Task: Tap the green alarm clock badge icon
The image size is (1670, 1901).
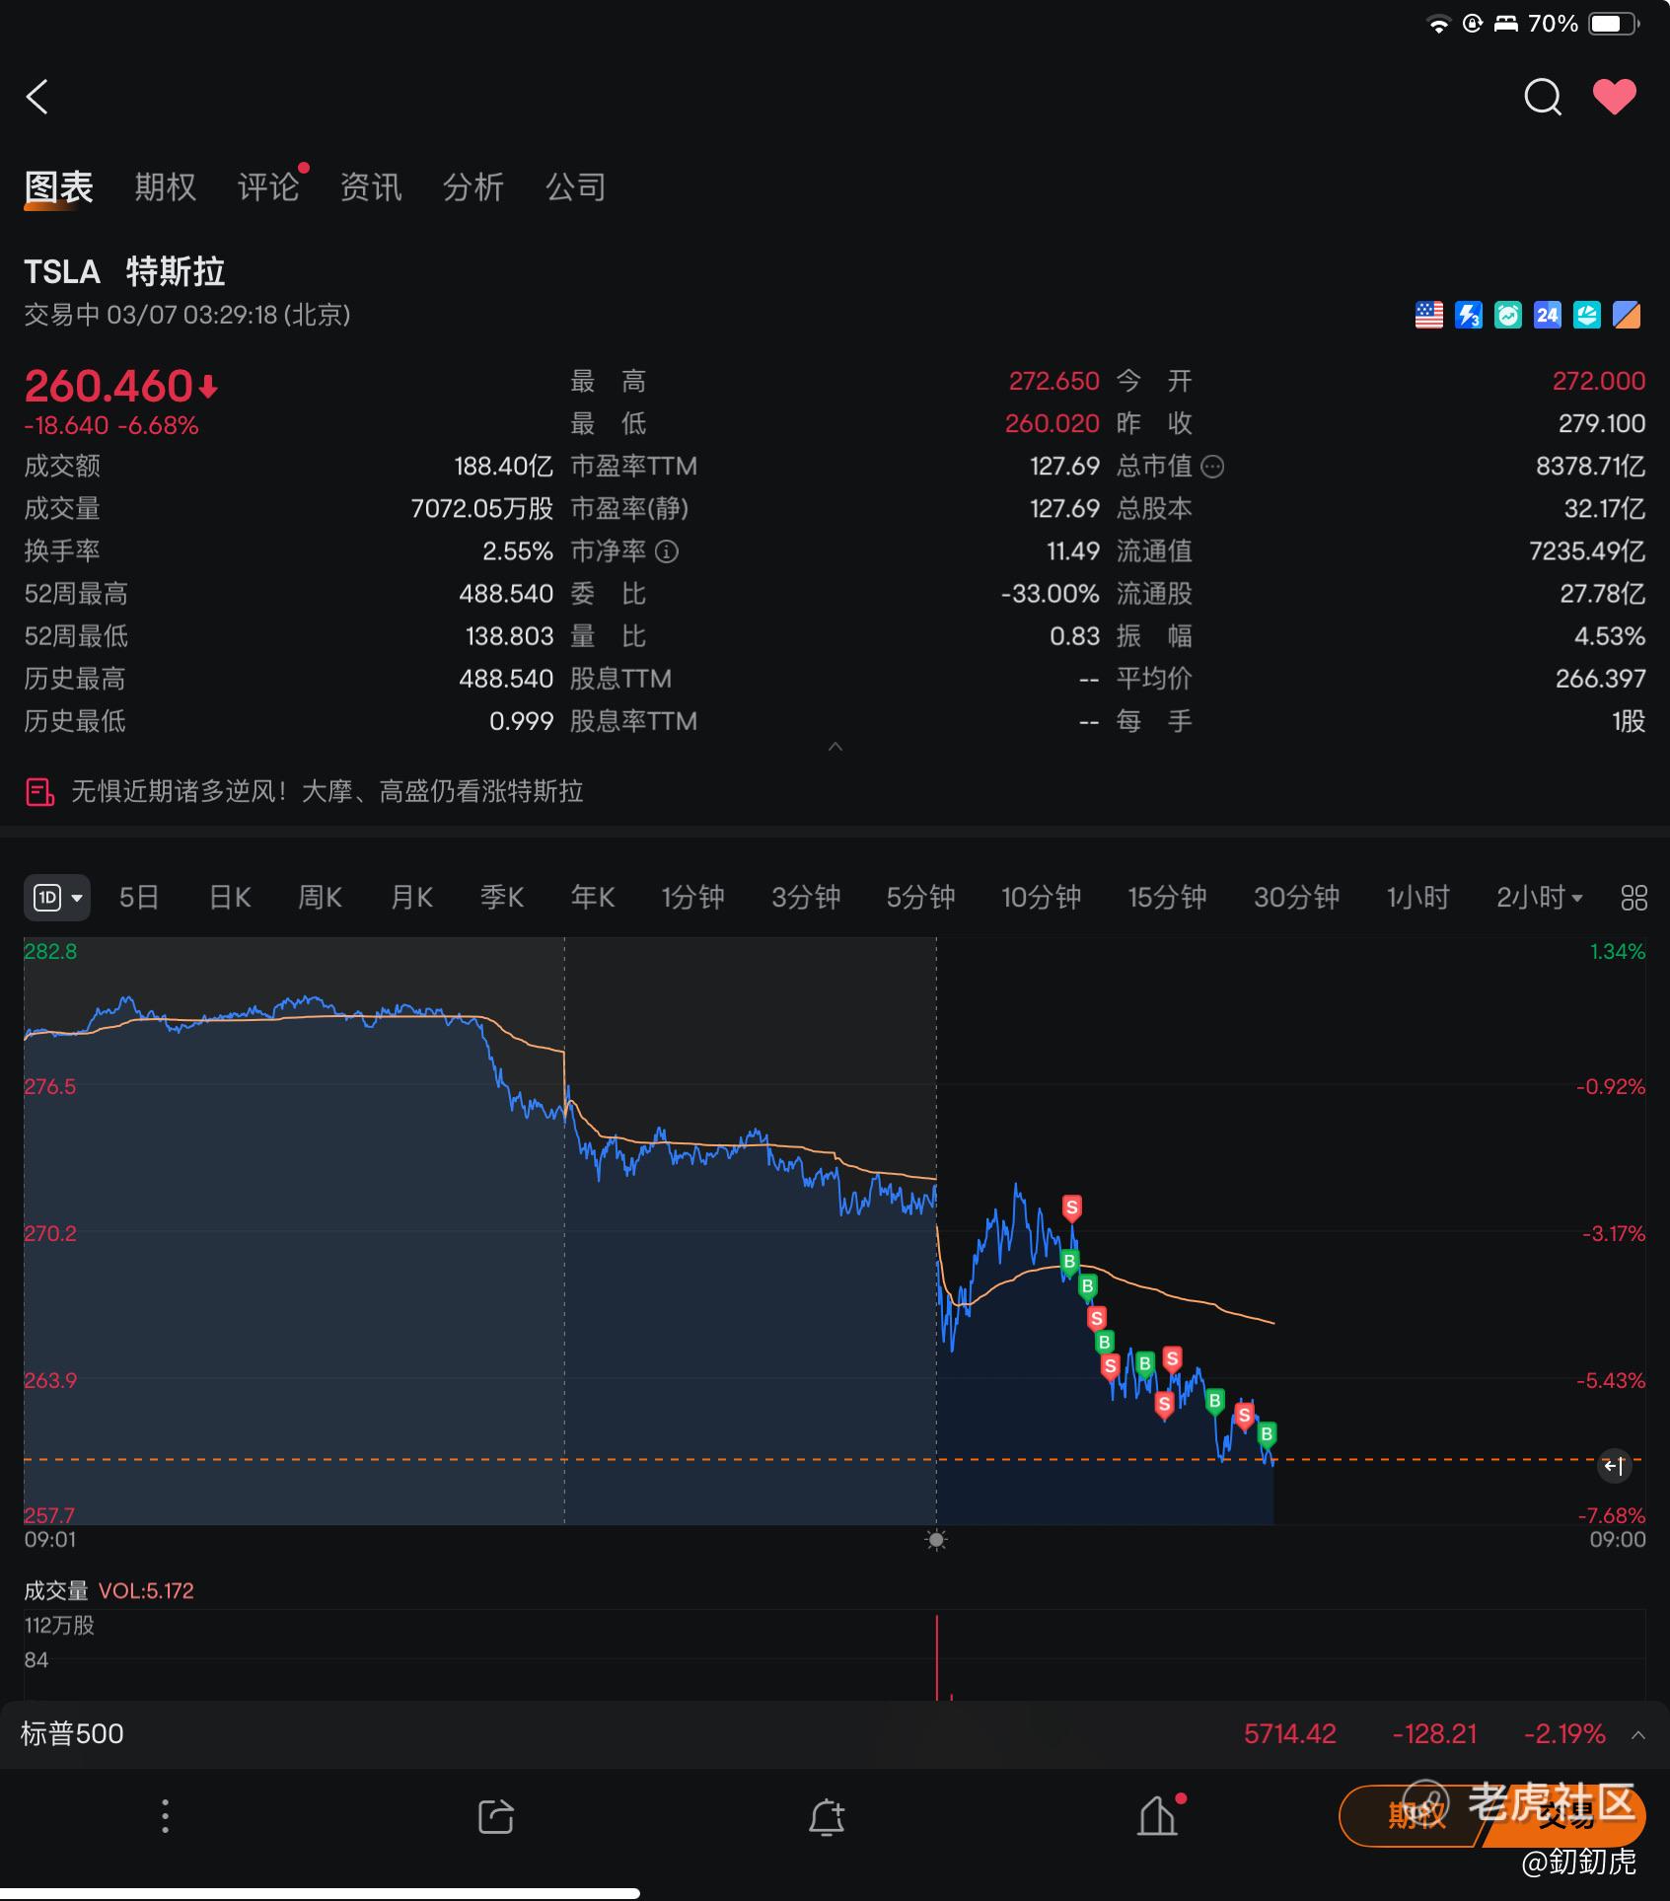Action: (1507, 315)
